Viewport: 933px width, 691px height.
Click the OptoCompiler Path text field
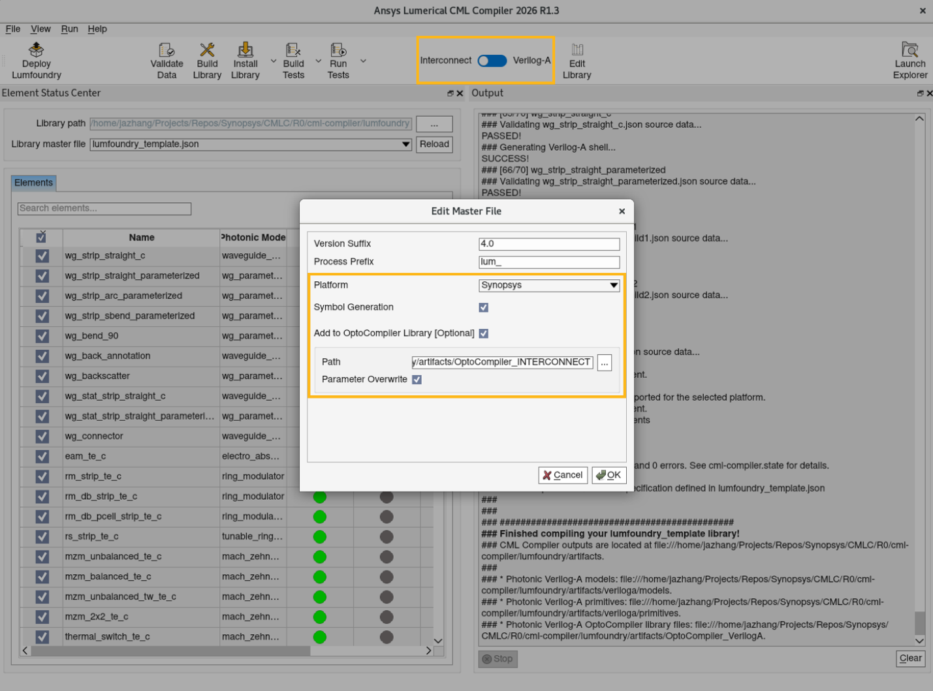coord(502,362)
